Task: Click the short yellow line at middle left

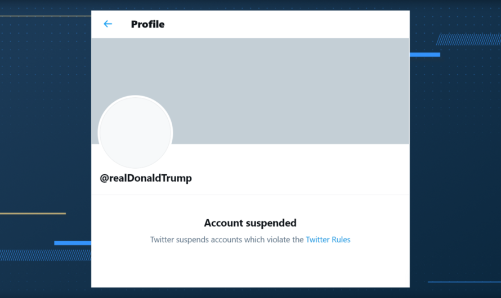Action: (x=33, y=214)
